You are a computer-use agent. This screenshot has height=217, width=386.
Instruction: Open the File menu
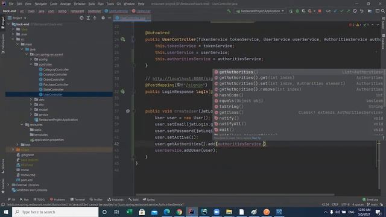point(11,4)
